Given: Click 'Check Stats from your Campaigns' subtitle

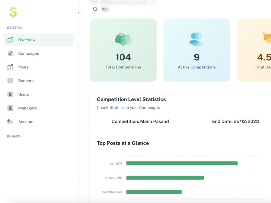Looking at the screenshot, I should pyautogui.click(x=128, y=107).
